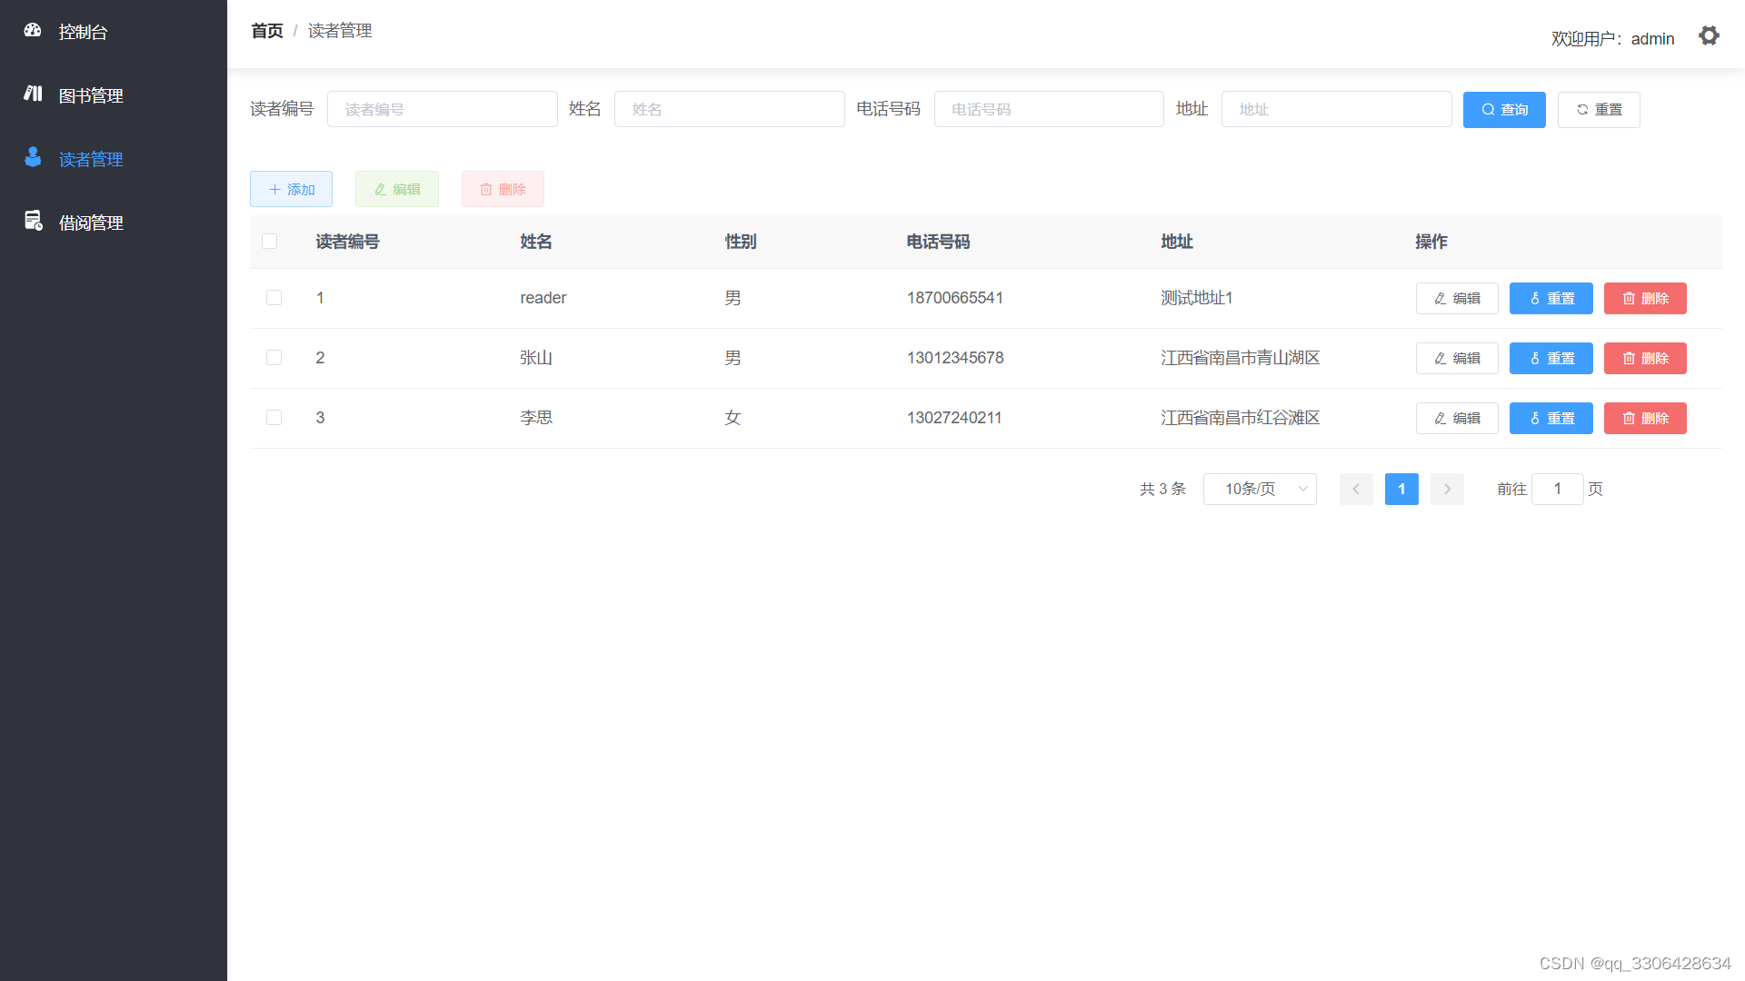Edit the reader row
The image size is (1745, 981).
(x=1457, y=299)
